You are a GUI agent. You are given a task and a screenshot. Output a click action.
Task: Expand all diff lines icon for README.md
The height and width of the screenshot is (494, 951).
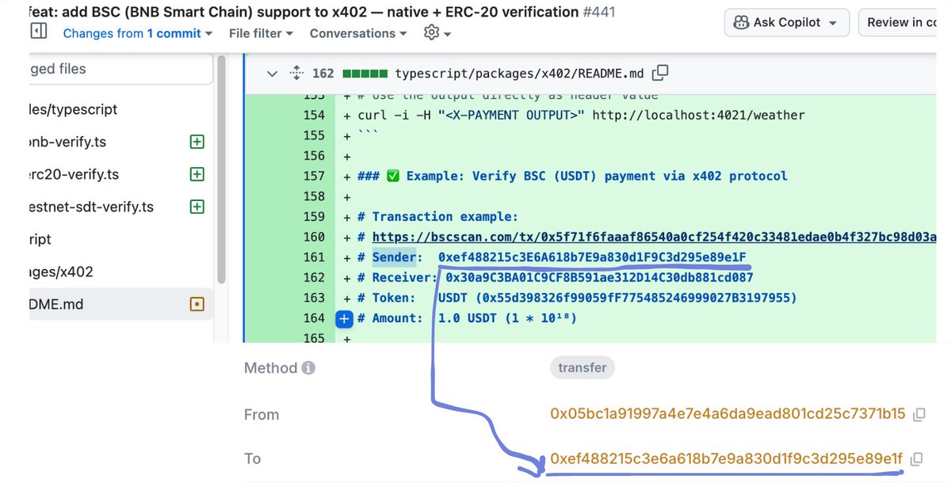click(296, 74)
